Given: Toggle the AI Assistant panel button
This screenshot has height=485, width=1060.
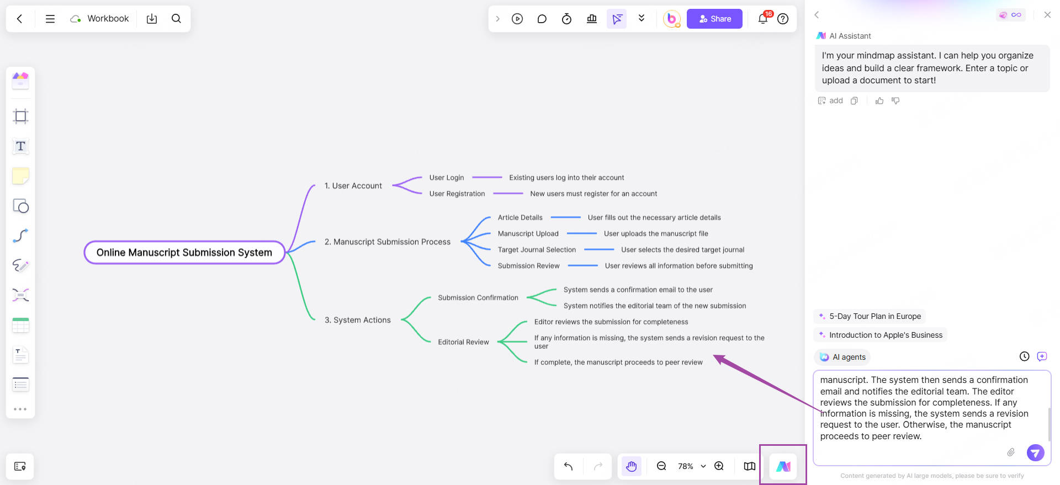Looking at the screenshot, I should coord(783,466).
